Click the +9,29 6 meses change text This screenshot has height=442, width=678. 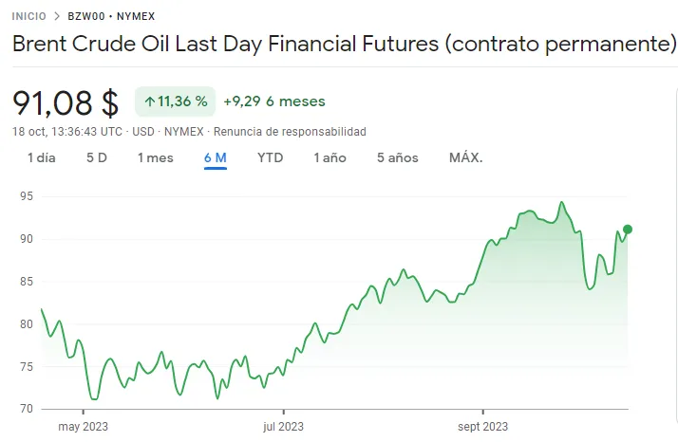coord(274,101)
